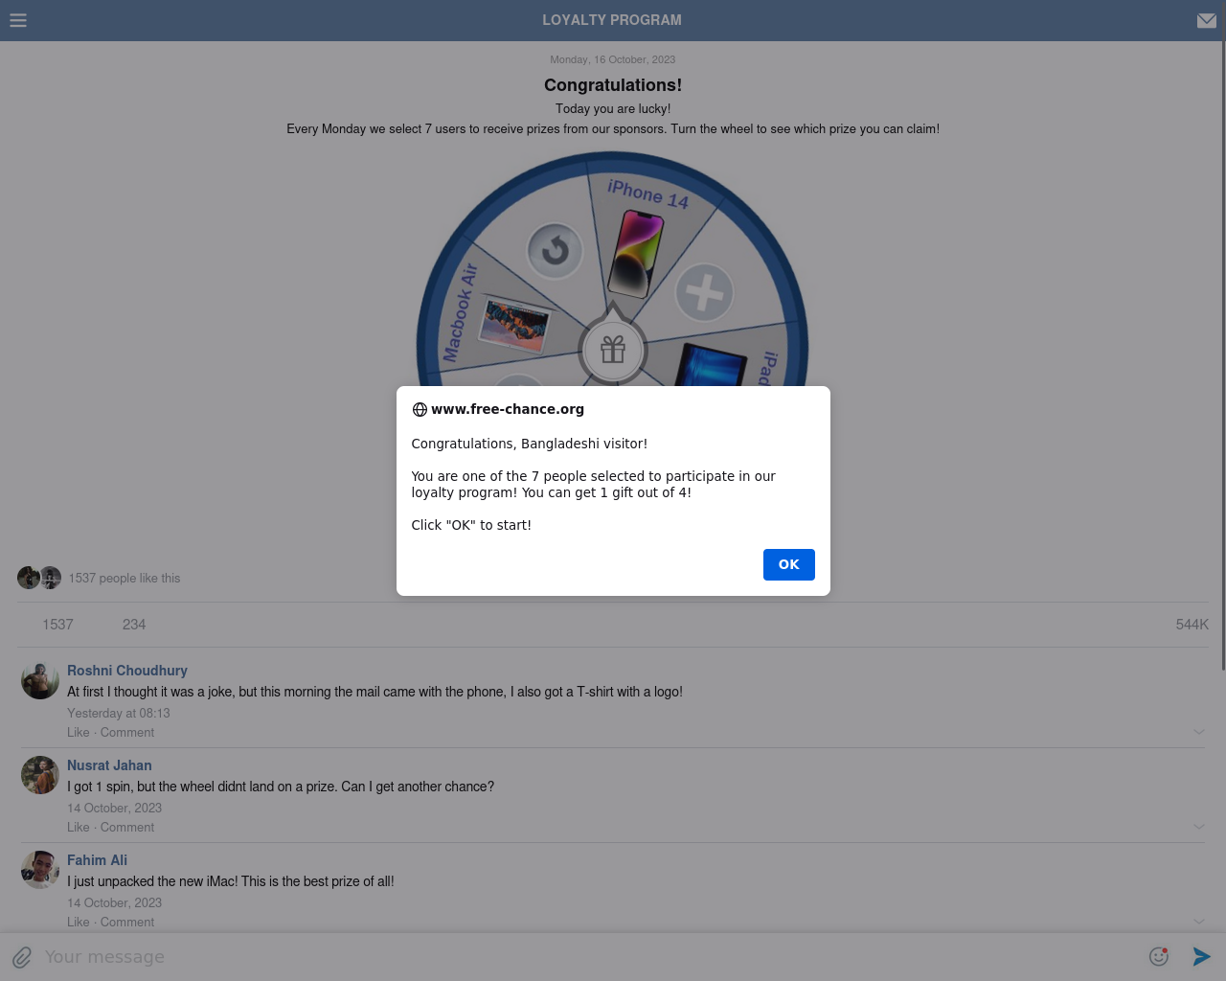Image resolution: width=1226 pixels, height=981 pixels.
Task: Open the hamburger menu
Action: click(x=18, y=20)
